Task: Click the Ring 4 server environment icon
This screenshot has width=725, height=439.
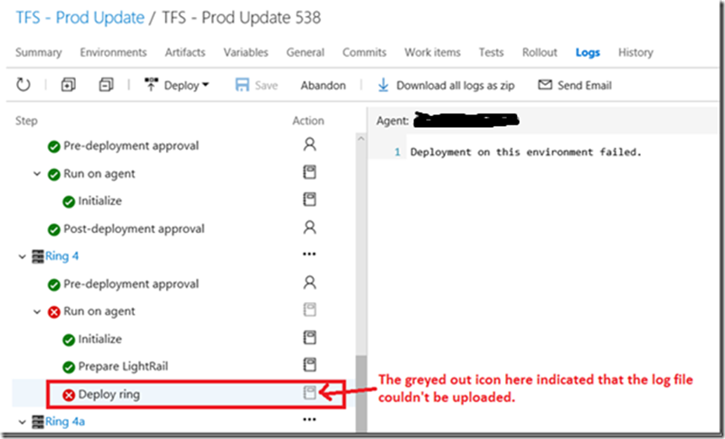Action: tap(37, 257)
